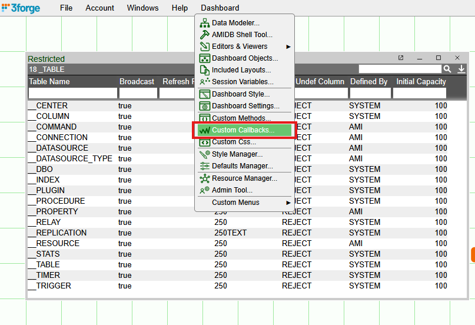
Task: Open the Windows menu
Action: [142, 8]
